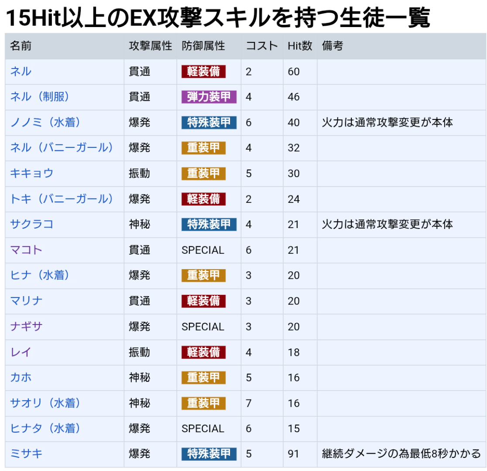Click the Hit数 column header
The height and width of the screenshot is (471, 487).
coord(300,46)
